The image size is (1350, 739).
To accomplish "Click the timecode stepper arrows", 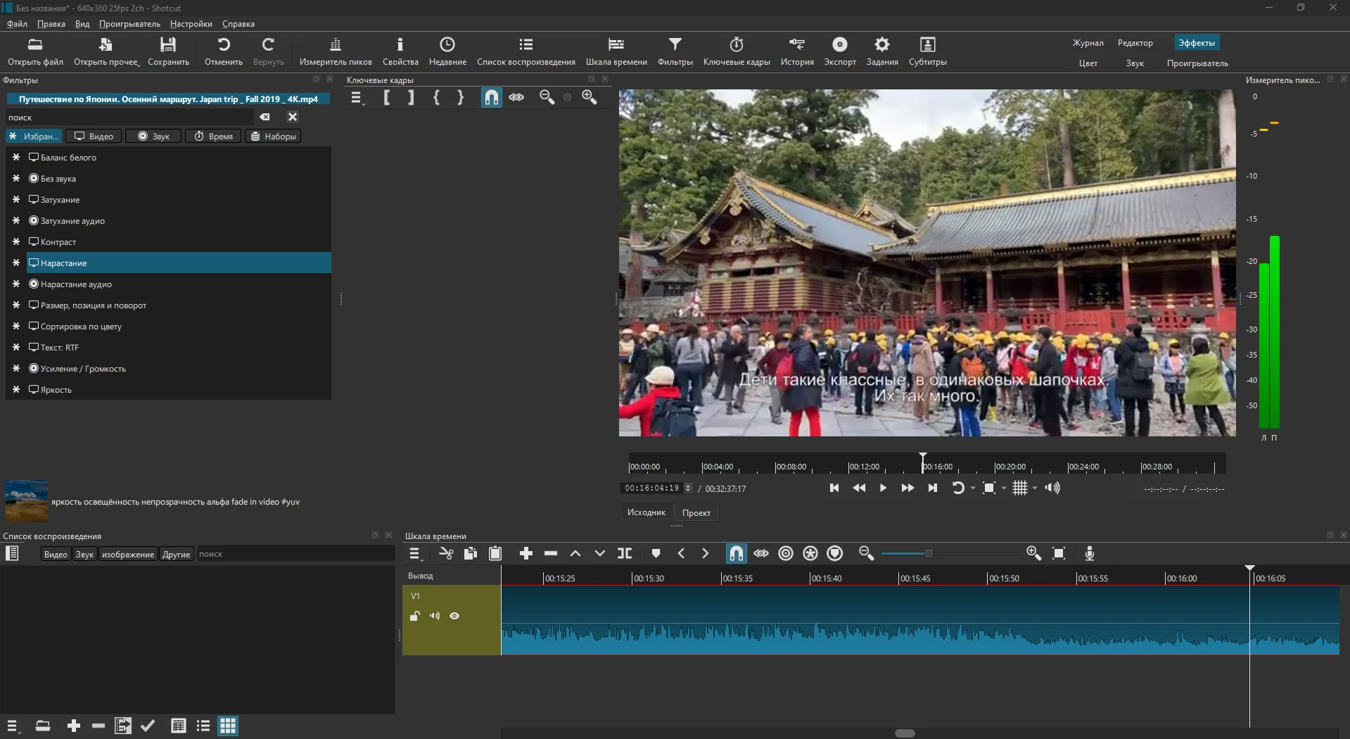I will point(688,488).
